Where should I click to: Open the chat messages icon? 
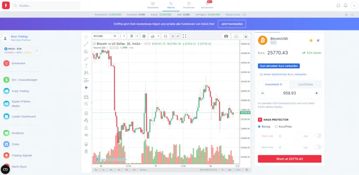(339, 5)
